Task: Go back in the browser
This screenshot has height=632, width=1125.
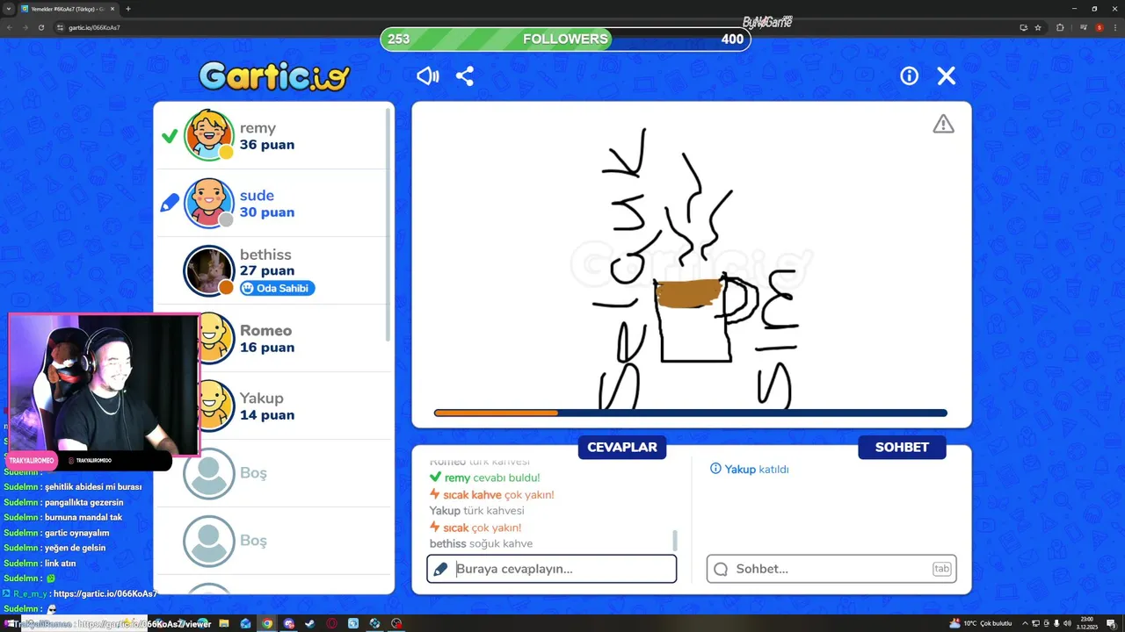Action: (9, 27)
